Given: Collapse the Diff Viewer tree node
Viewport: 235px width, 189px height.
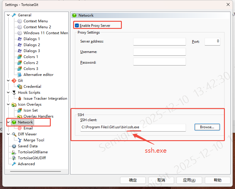Looking at the screenshot, I should 8,134.
